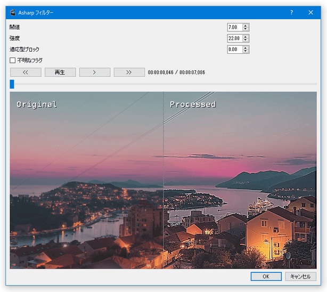Click the OK button
Viewport: 327px width, 292px height.
coord(266,277)
